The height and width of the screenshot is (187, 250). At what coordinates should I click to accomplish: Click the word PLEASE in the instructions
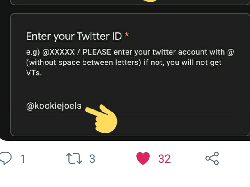(x=97, y=52)
